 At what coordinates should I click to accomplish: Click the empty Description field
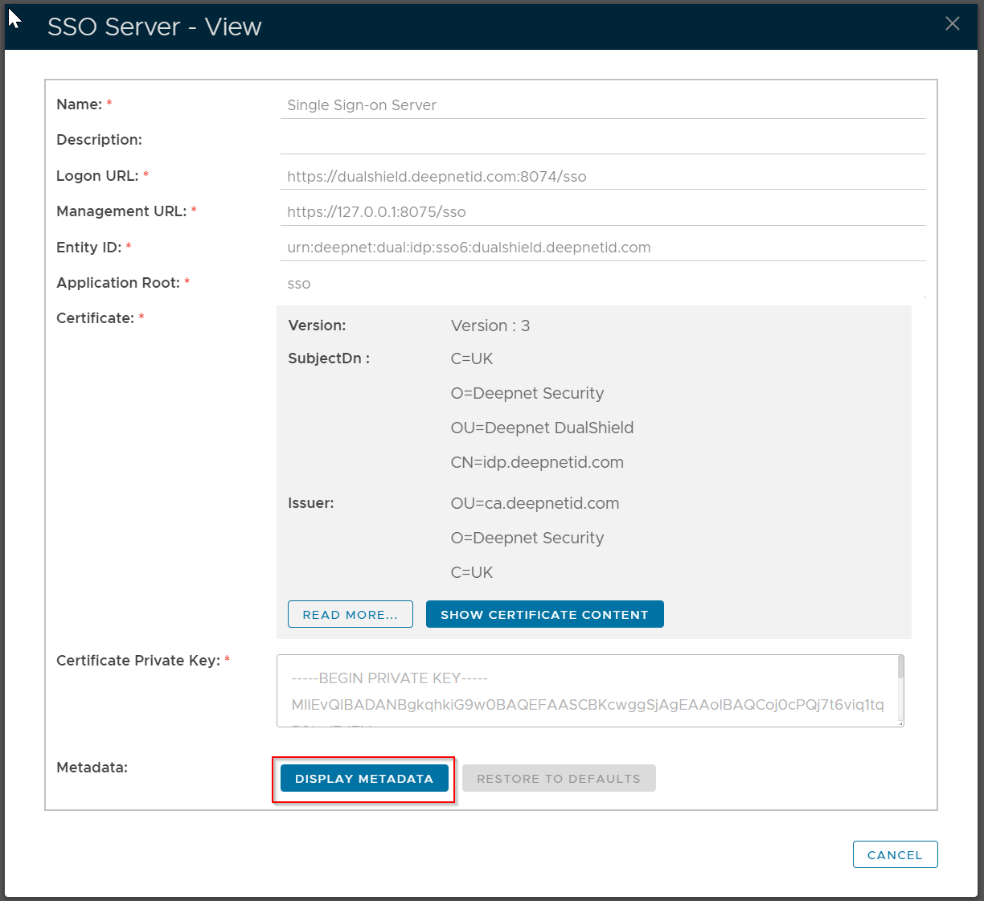(x=603, y=141)
